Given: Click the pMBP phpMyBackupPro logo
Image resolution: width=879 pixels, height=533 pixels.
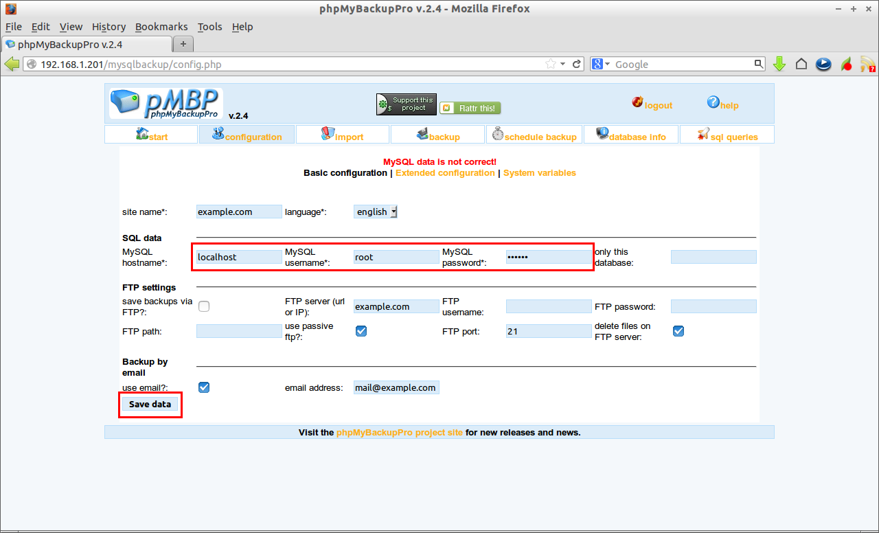Looking at the screenshot, I should pyautogui.click(x=166, y=103).
